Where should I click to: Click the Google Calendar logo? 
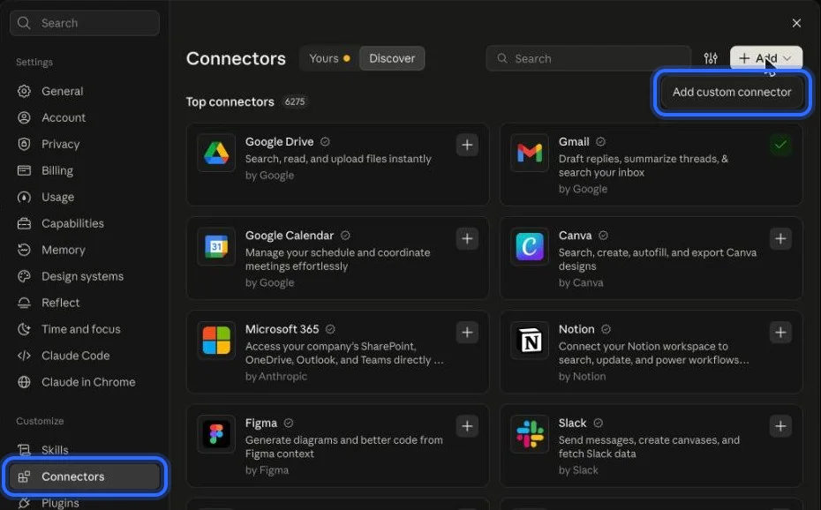click(x=216, y=246)
